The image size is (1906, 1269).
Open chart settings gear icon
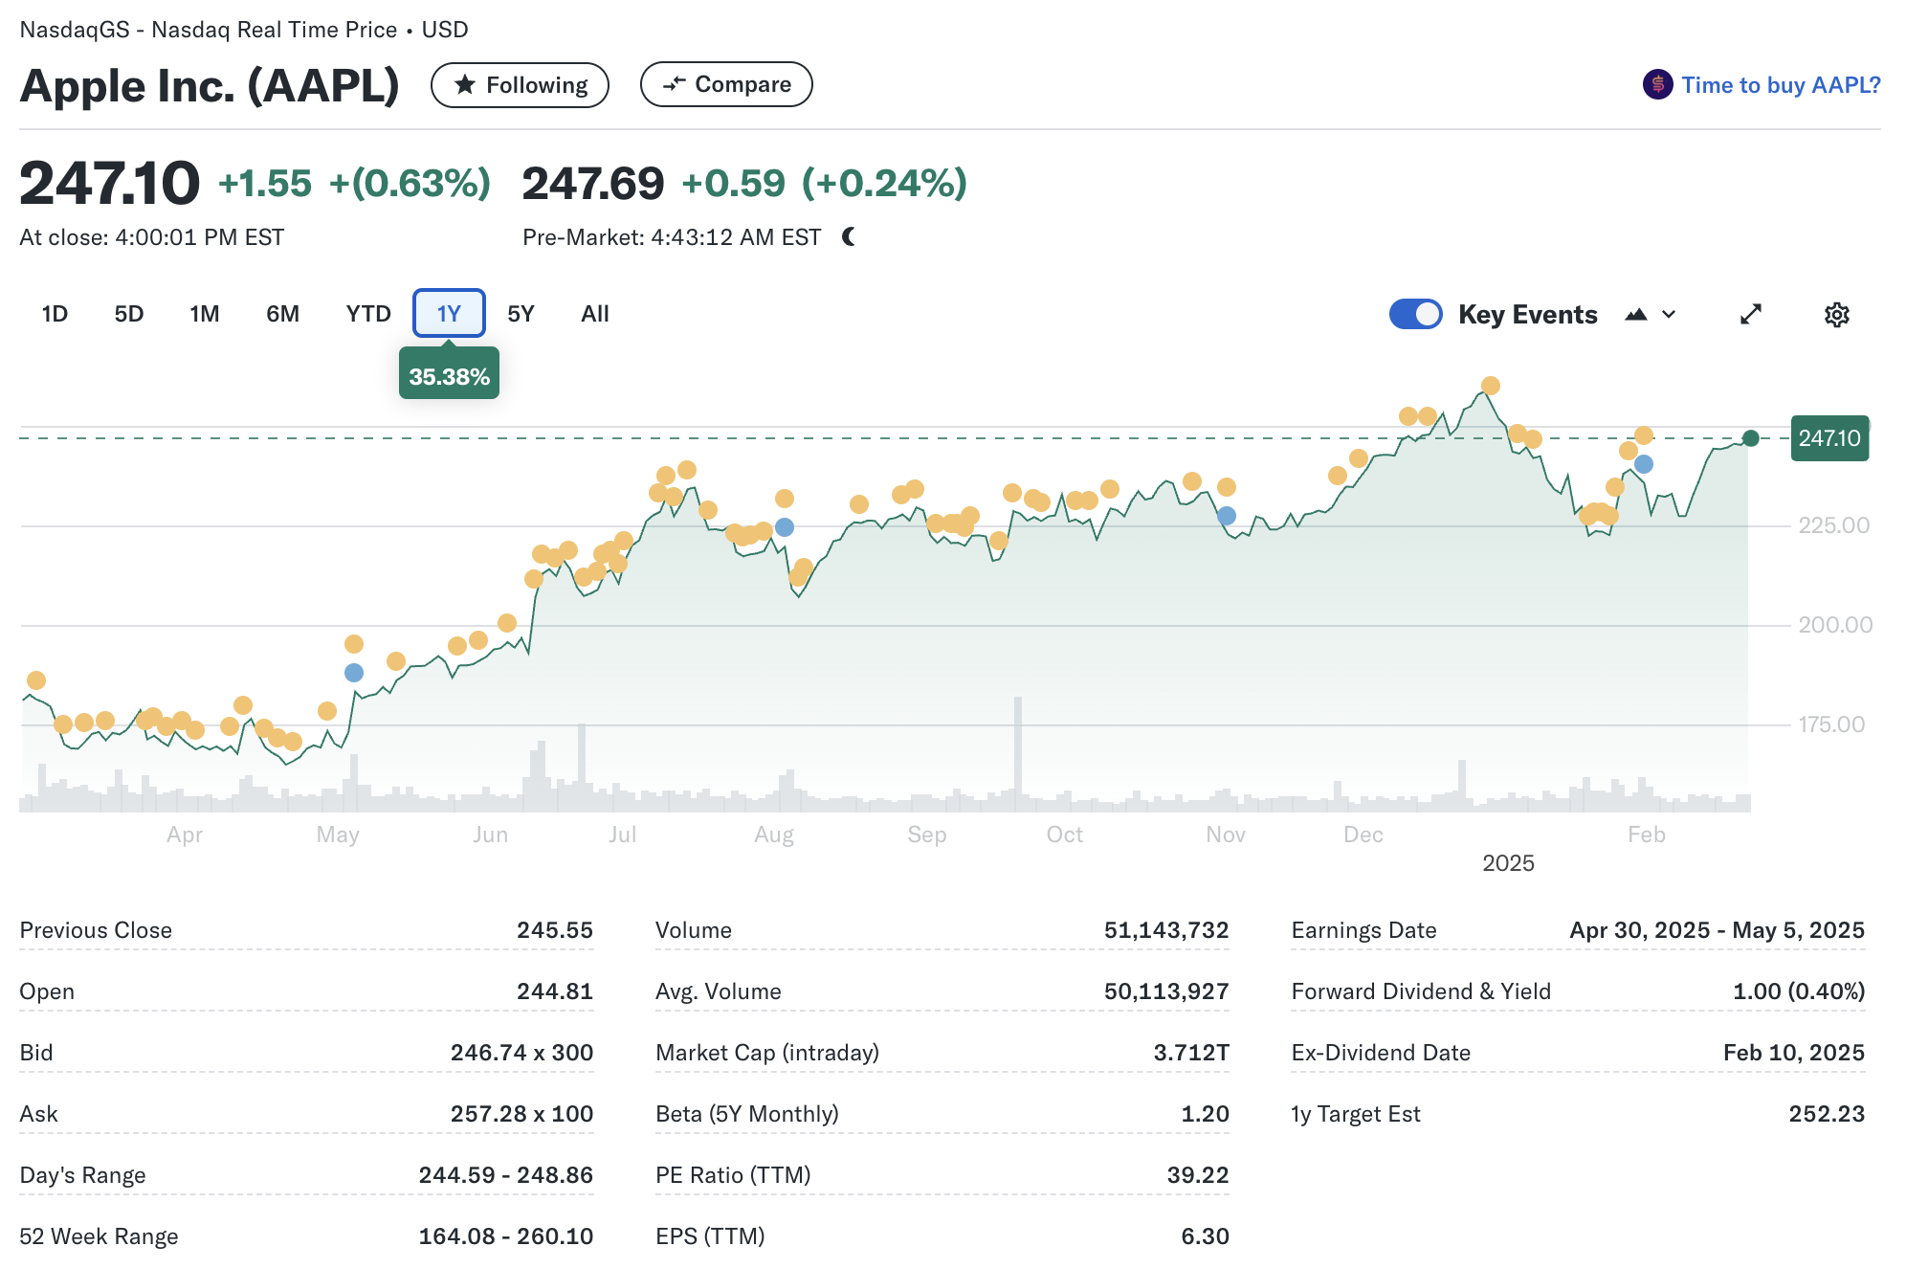tap(1836, 315)
